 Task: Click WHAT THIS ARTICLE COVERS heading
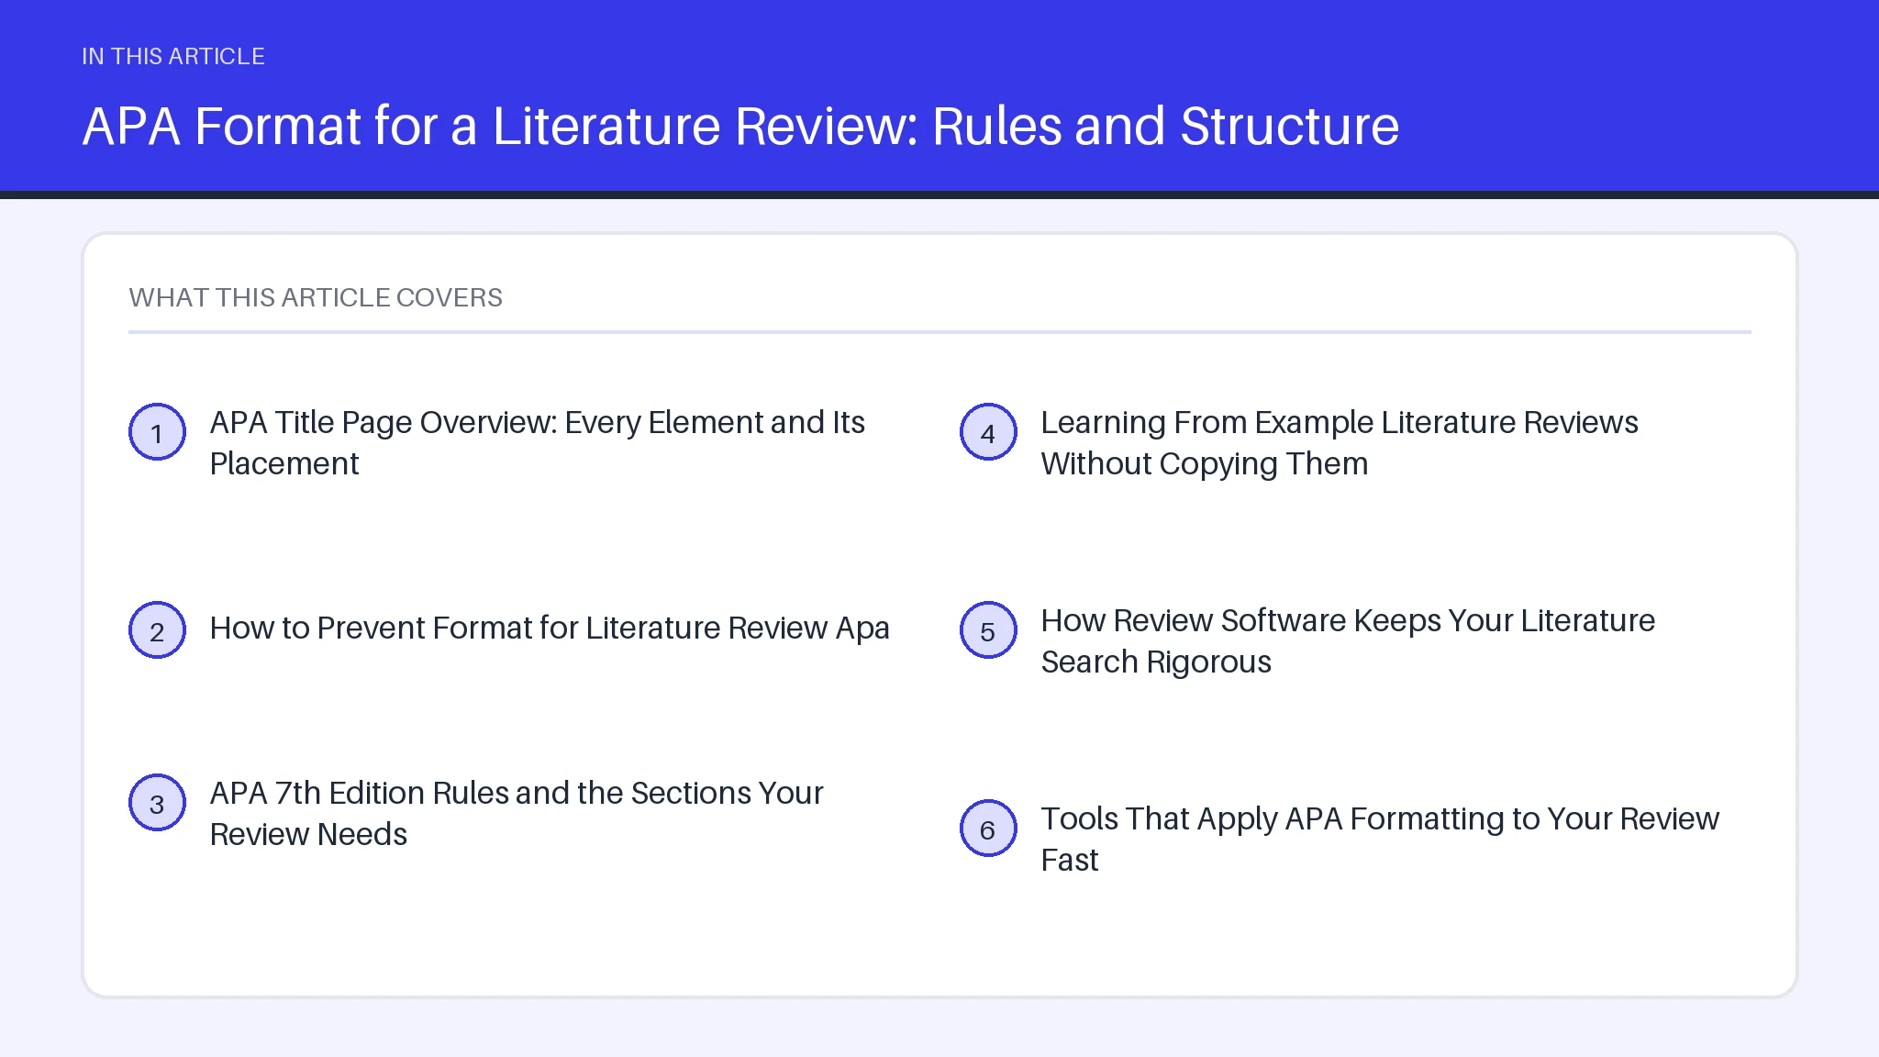click(316, 297)
